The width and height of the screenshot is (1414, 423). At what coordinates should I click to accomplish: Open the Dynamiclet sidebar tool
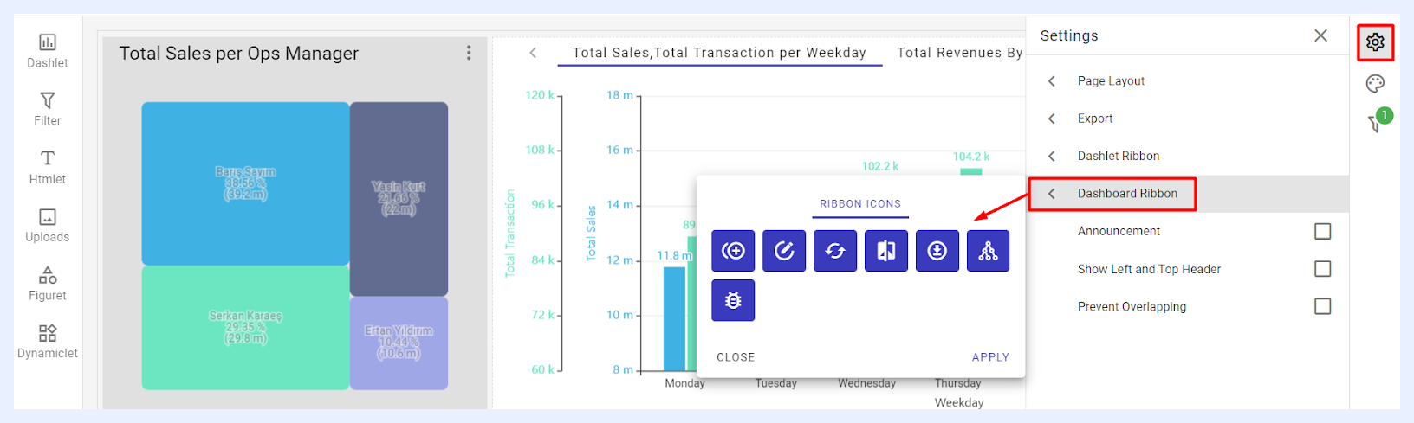click(x=48, y=342)
